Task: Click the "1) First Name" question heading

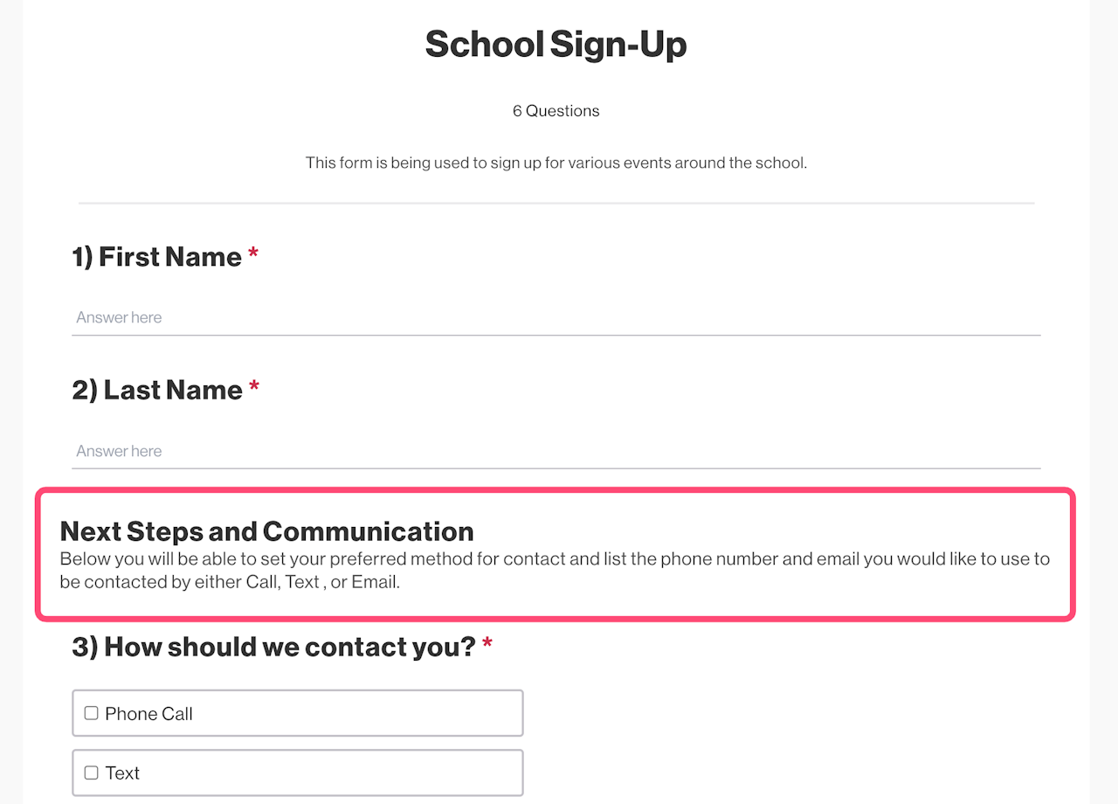Action: point(156,257)
